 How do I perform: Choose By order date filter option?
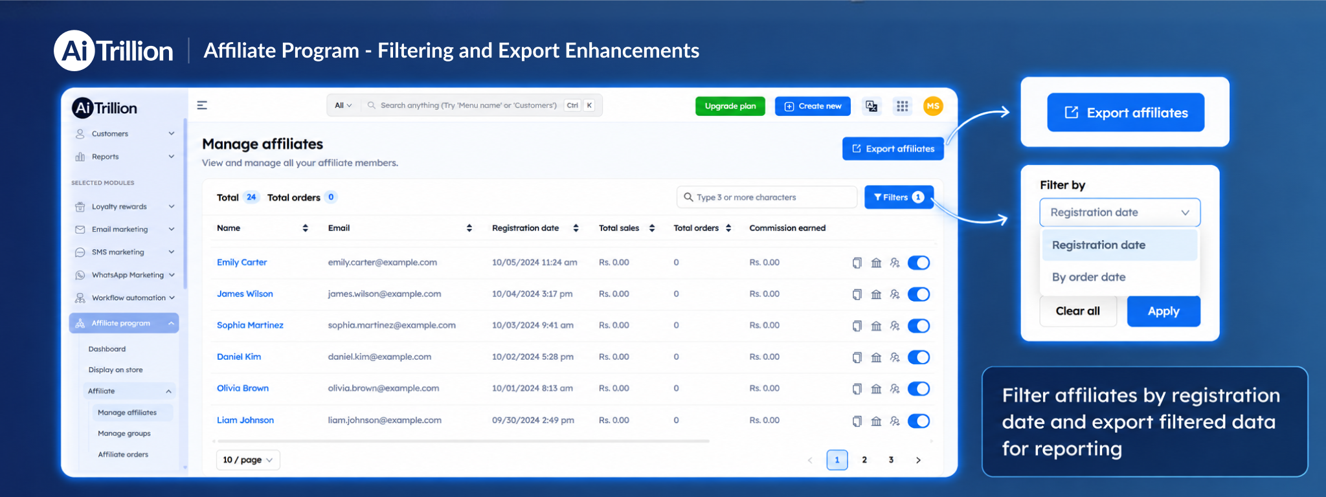(x=1119, y=277)
